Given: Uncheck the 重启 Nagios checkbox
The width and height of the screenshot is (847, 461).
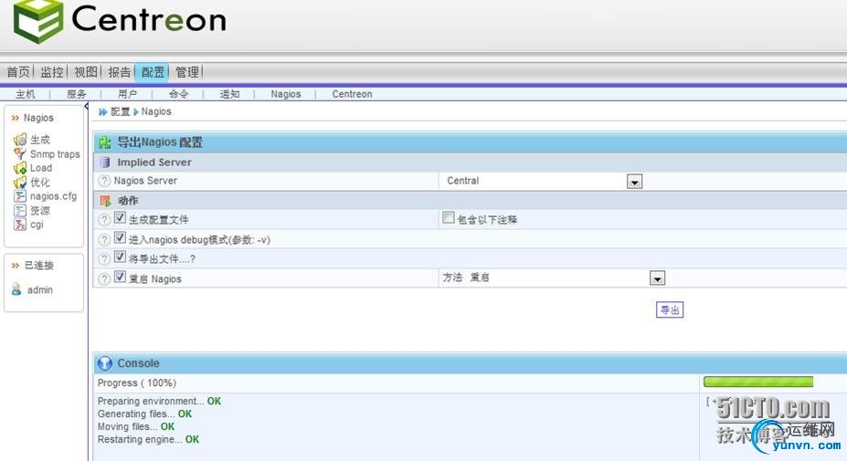Looking at the screenshot, I should pos(120,277).
